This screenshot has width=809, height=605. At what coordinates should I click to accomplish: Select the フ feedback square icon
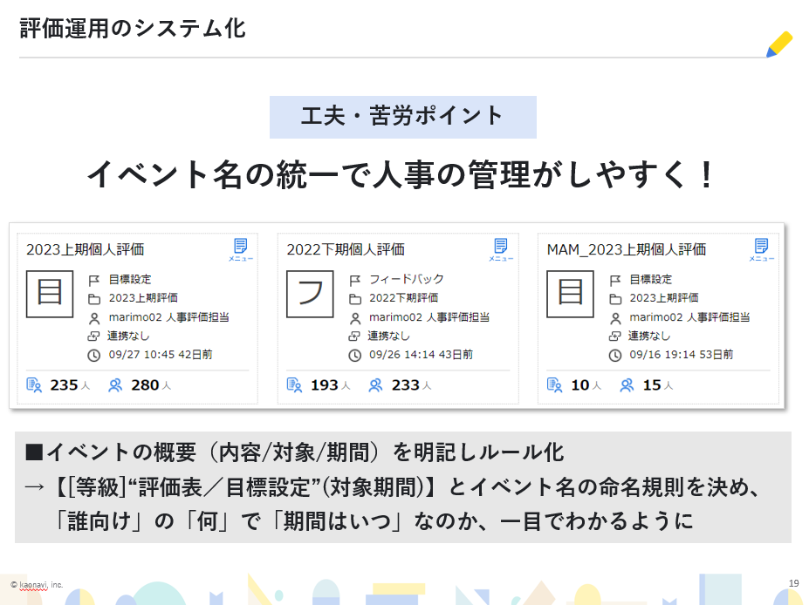310,293
